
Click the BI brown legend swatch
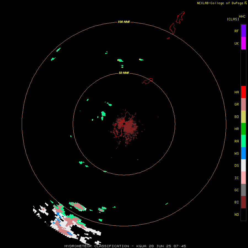tap(243, 202)
